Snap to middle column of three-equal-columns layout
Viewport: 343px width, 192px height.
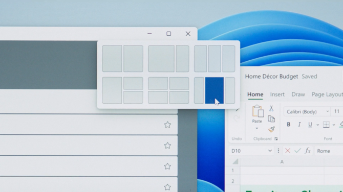(x=215, y=59)
